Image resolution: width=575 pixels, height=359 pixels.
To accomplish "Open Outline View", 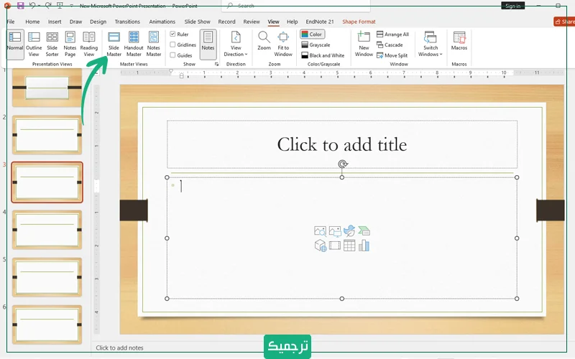I will pyautogui.click(x=34, y=44).
